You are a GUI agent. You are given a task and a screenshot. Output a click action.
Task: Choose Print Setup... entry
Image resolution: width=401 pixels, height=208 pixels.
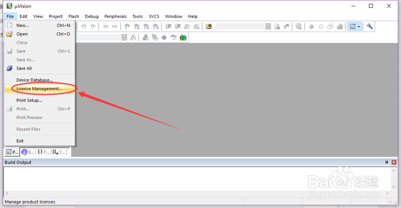(x=40, y=100)
